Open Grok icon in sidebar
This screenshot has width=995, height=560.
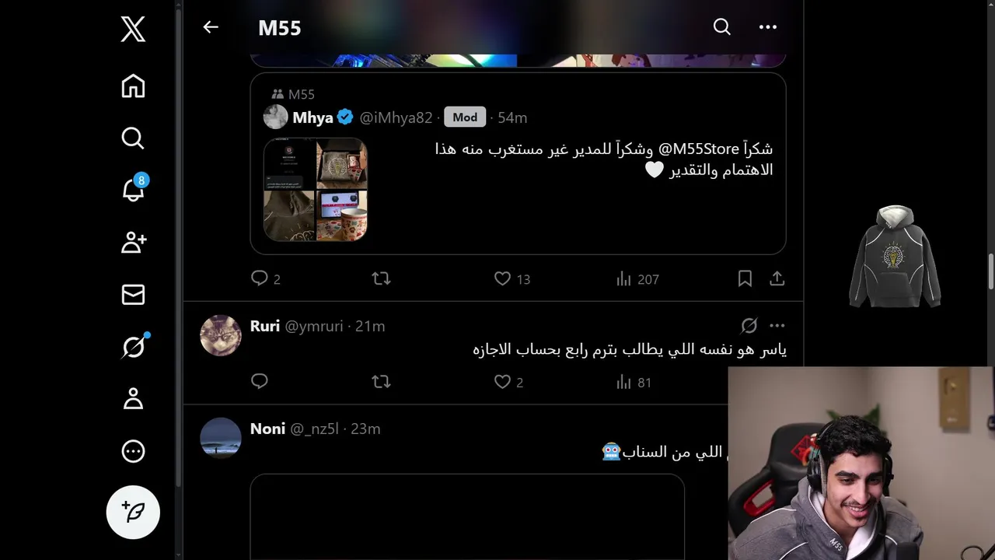point(134,346)
